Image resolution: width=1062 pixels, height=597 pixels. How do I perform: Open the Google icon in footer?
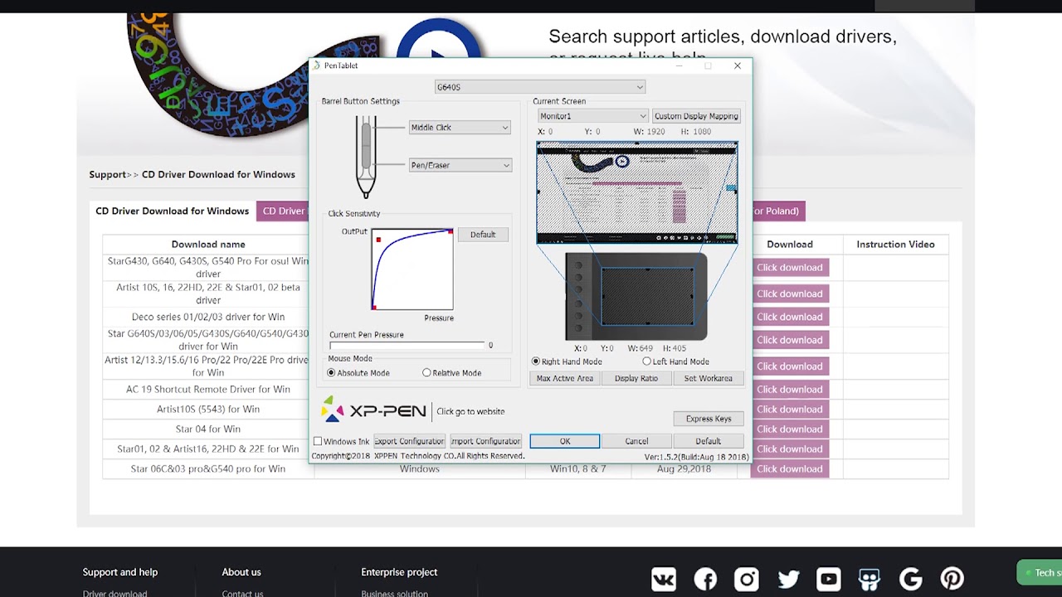pos(911,579)
